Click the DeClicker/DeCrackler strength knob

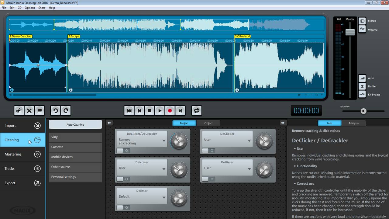tap(179, 141)
